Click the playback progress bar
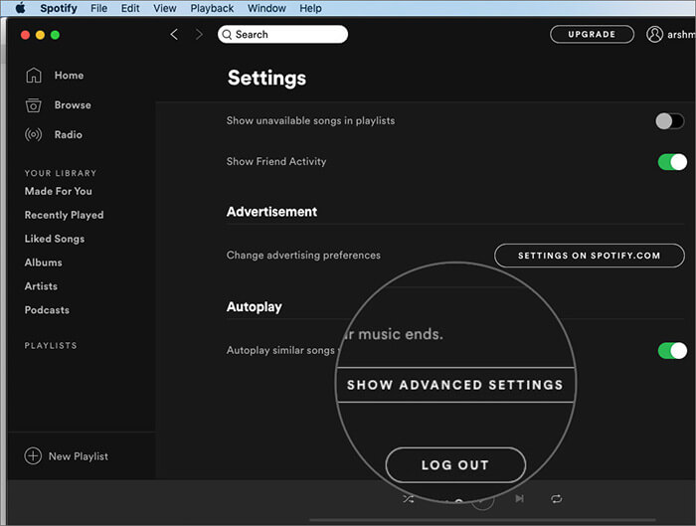 point(482,519)
